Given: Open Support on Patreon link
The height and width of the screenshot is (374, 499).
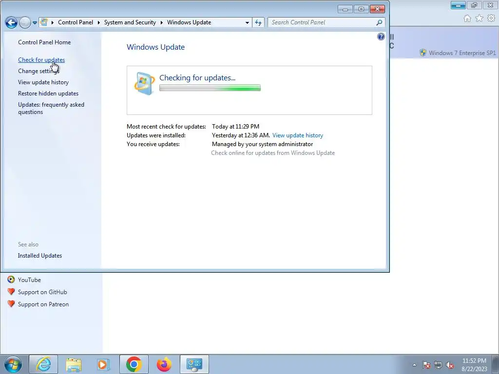Looking at the screenshot, I should pyautogui.click(x=43, y=304).
